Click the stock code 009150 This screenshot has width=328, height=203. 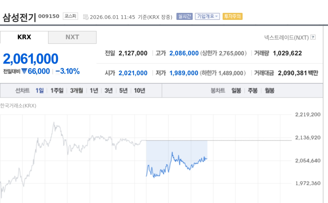pyautogui.click(x=49, y=16)
